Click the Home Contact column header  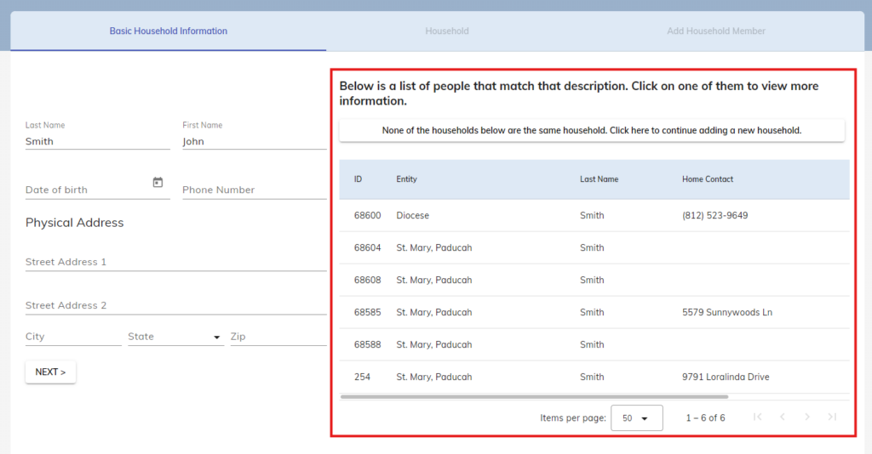point(708,179)
